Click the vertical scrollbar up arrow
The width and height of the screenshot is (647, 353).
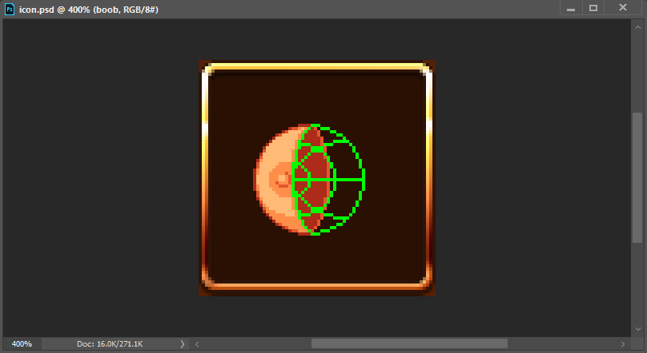[637, 26]
